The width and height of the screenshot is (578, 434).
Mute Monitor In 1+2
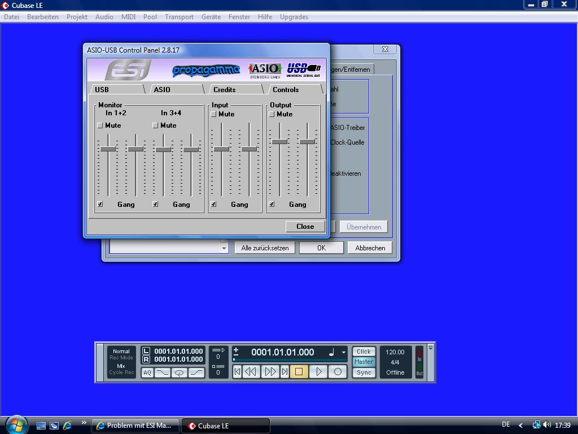[x=100, y=125]
